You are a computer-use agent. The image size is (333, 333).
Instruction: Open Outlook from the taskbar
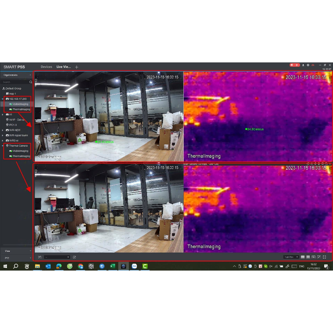[x=48, y=266]
